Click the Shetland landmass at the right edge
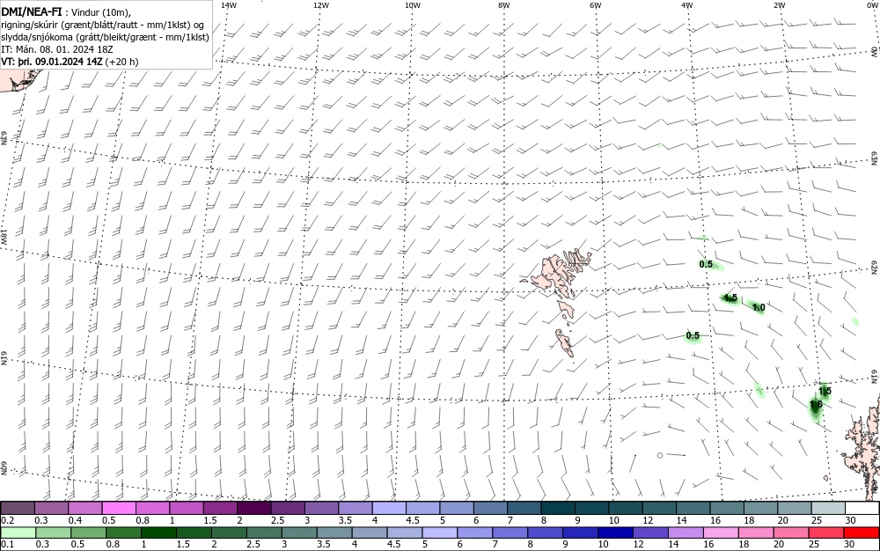880x551 pixels. click(x=864, y=446)
